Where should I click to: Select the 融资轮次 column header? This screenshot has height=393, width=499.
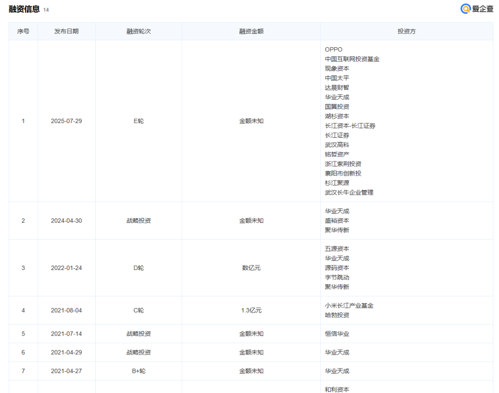[139, 31]
